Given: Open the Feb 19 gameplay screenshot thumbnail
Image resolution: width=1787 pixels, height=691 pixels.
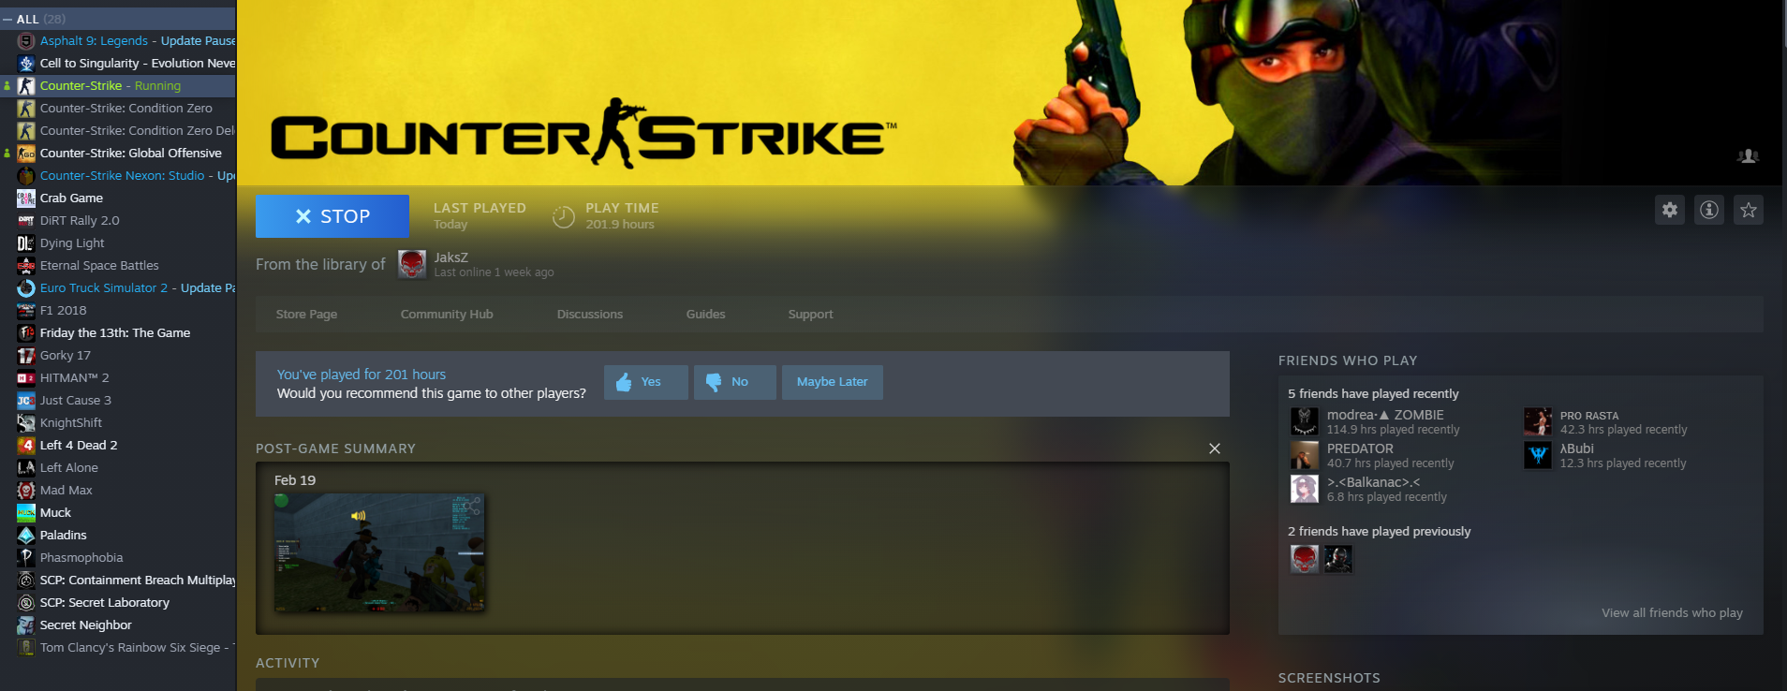Looking at the screenshot, I should [x=379, y=553].
